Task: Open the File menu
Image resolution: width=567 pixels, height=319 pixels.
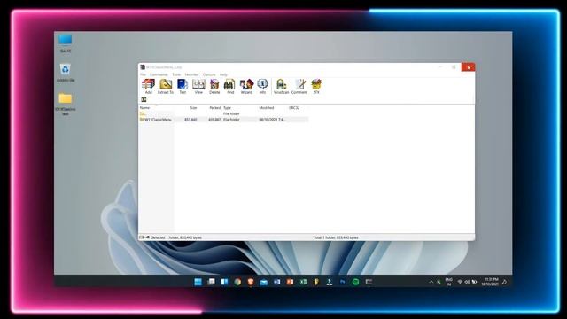Action: pyautogui.click(x=143, y=74)
